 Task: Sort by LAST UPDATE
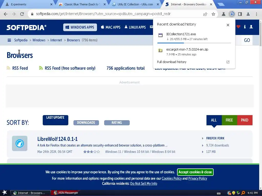pyautogui.click(x=56, y=120)
